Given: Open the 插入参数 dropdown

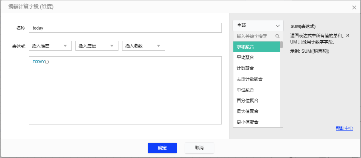Looking at the screenshot, I should click(144, 45).
